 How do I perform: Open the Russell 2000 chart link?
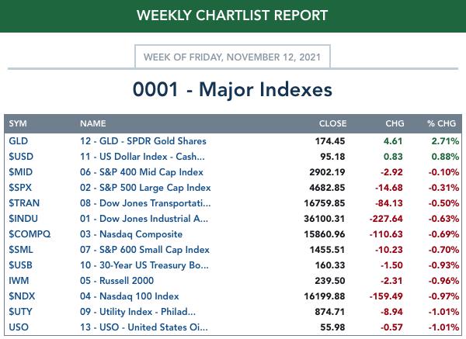pos(116,281)
